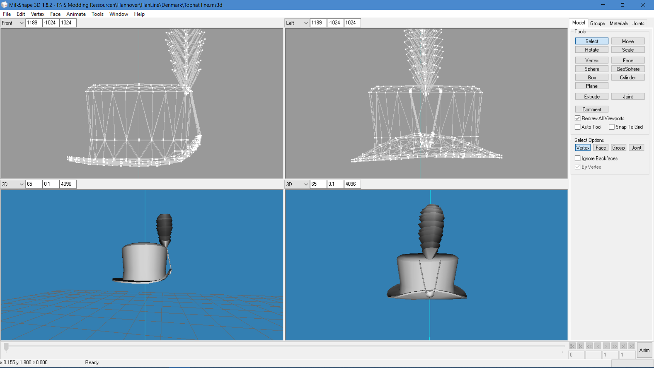The width and height of the screenshot is (654, 368).
Task: Open the Help menu
Action: tap(139, 14)
